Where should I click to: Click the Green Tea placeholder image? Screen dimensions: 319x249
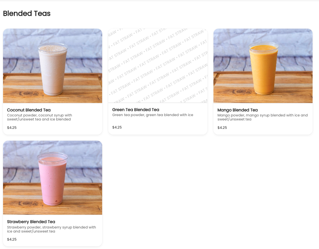click(x=158, y=66)
